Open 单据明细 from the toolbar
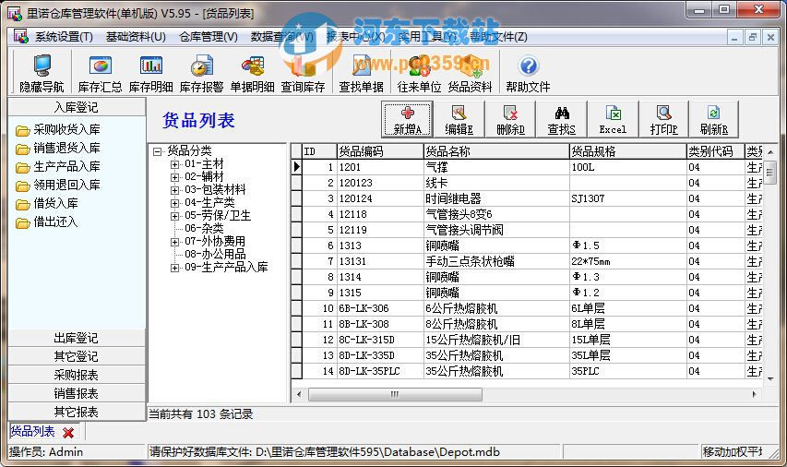 252,73
